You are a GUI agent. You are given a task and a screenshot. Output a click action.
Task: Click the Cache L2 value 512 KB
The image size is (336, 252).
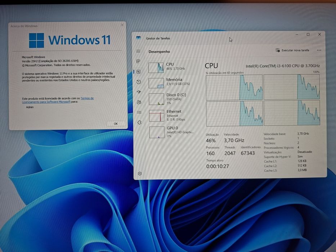[x=302, y=166]
